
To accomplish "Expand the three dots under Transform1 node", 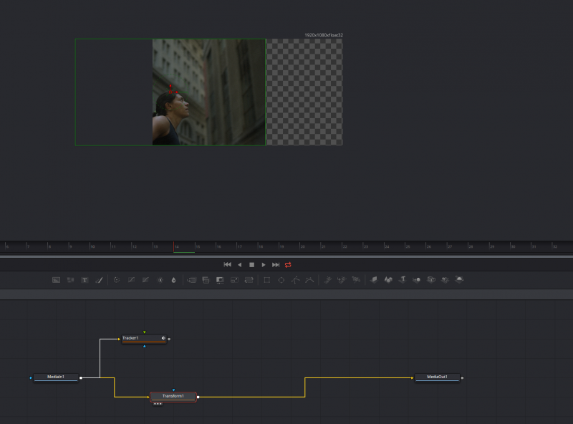I will (x=158, y=404).
